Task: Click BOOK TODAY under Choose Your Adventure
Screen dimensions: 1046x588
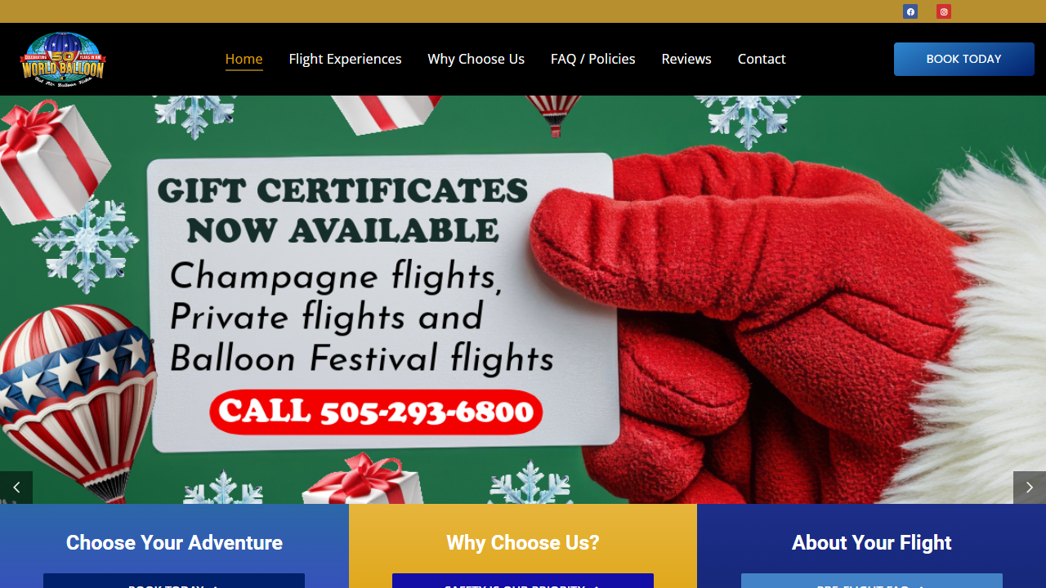Action: click(174, 581)
